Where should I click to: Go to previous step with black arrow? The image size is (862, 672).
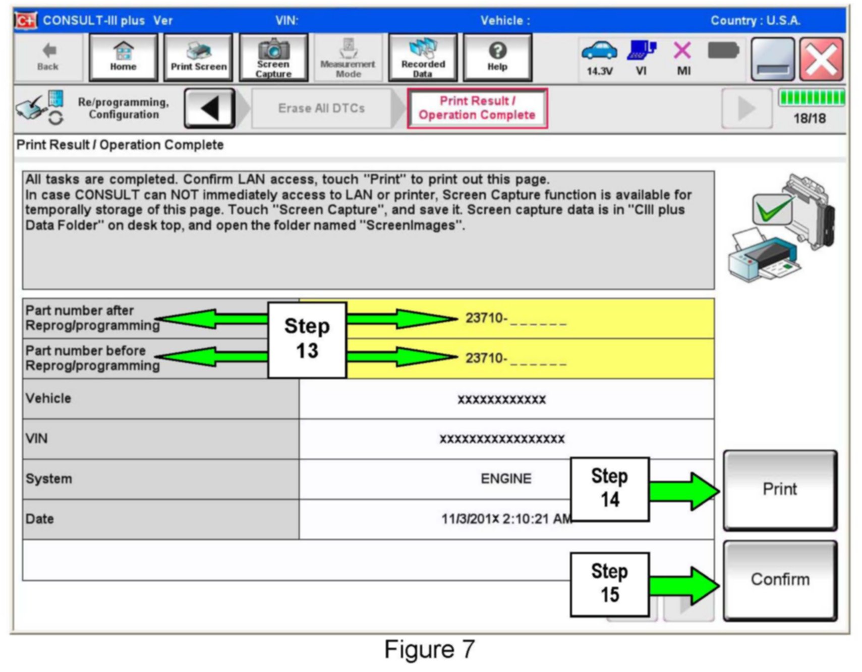(x=209, y=108)
